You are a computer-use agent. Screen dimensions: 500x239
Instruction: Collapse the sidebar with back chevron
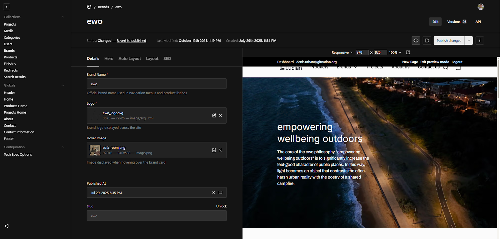pyautogui.click(x=7, y=7)
